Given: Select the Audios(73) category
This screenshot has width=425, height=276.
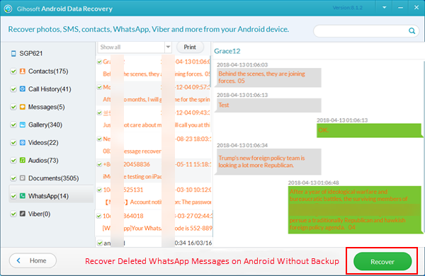Looking at the screenshot, I should click(x=43, y=161).
